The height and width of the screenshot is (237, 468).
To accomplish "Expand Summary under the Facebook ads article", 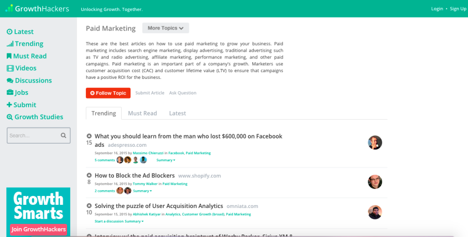I will [x=166, y=160].
